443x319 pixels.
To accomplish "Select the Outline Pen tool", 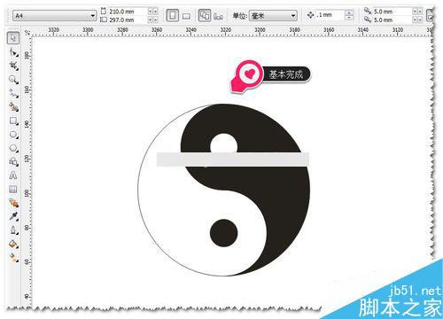I will pos(13,230).
